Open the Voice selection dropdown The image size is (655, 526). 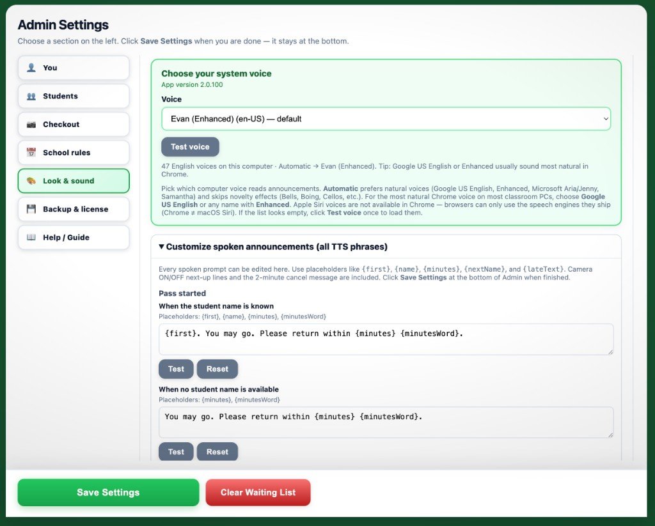click(386, 119)
